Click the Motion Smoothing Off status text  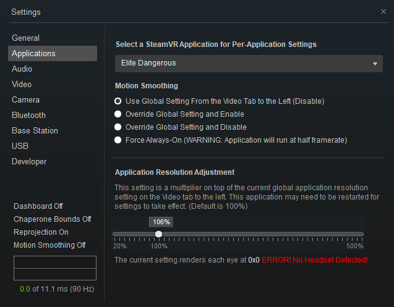coord(49,245)
